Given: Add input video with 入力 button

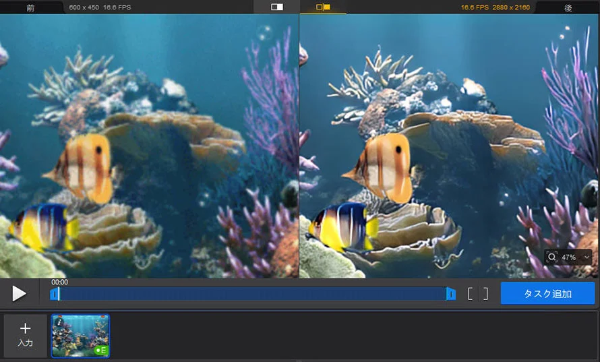Looking at the screenshot, I should coord(25,336).
